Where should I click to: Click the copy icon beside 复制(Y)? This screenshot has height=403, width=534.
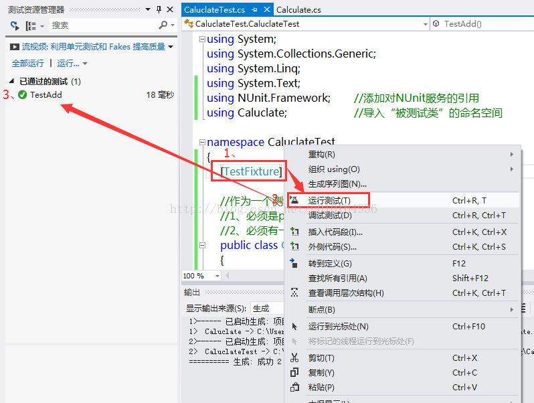[x=294, y=372]
